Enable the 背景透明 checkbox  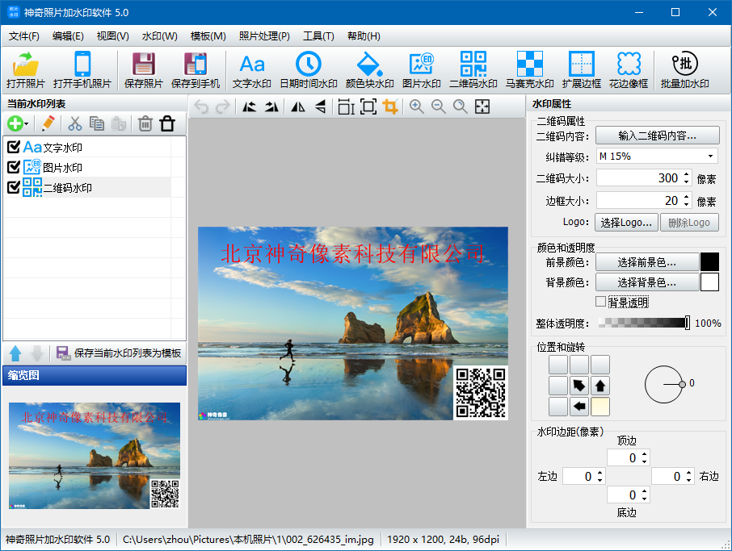(x=601, y=302)
